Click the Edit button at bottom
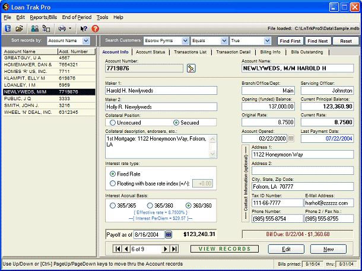This screenshot has height=271, width=362. pos(286,249)
